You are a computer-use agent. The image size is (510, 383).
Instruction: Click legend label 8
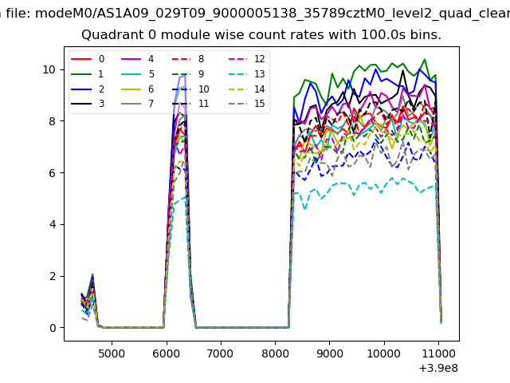[x=201, y=59]
